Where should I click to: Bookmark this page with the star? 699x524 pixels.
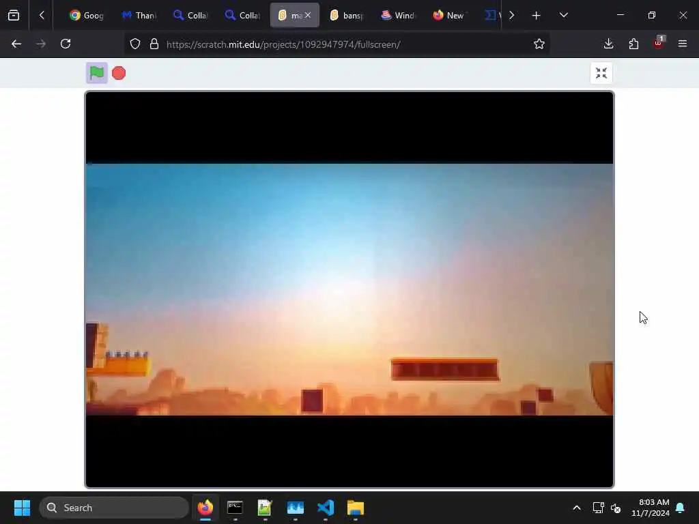[539, 44]
